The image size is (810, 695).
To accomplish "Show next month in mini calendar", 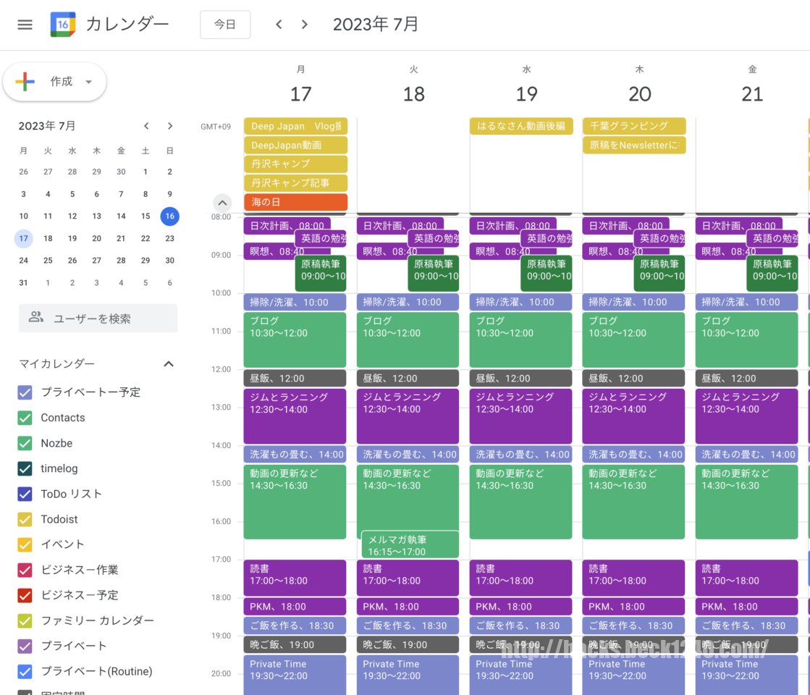I will tap(170, 125).
